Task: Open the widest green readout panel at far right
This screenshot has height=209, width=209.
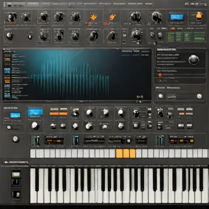Action: (x=199, y=36)
